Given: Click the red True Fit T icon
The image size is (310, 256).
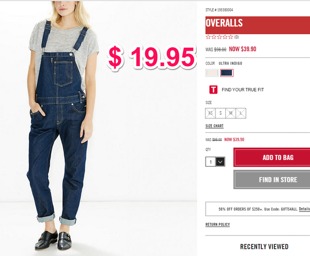Looking at the screenshot, I should (213, 89).
